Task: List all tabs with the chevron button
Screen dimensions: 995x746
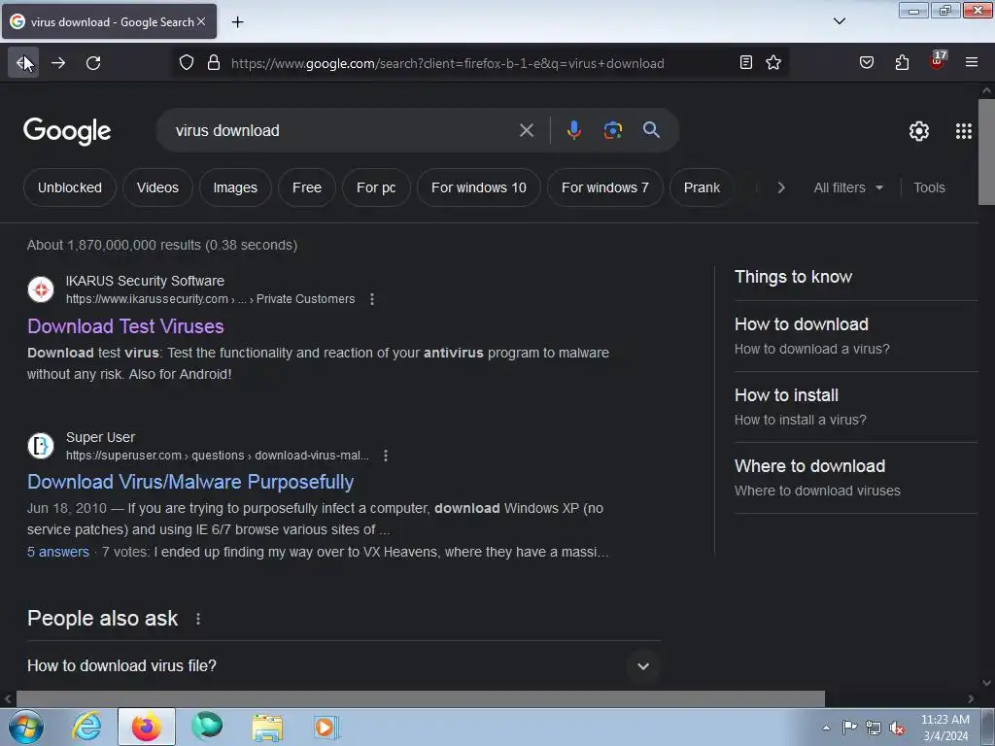Action: click(x=839, y=21)
